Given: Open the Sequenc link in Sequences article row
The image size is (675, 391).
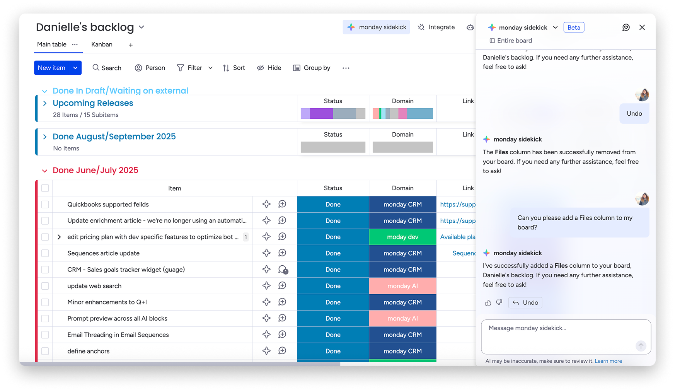Looking at the screenshot, I should click(x=464, y=253).
